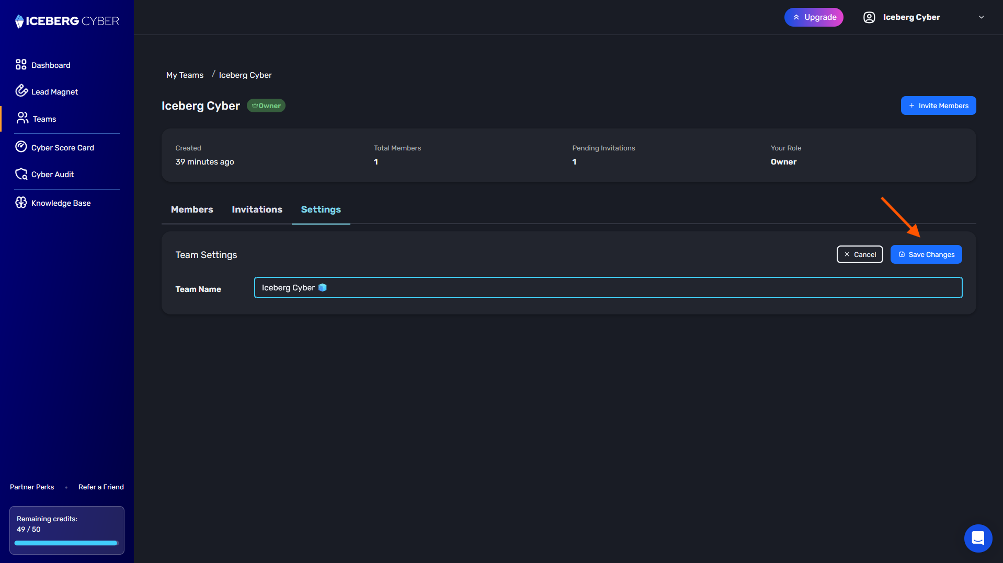Open Cyber Score Card gauge icon
This screenshot has width=1003, height=563.
(x=21, y=147)
